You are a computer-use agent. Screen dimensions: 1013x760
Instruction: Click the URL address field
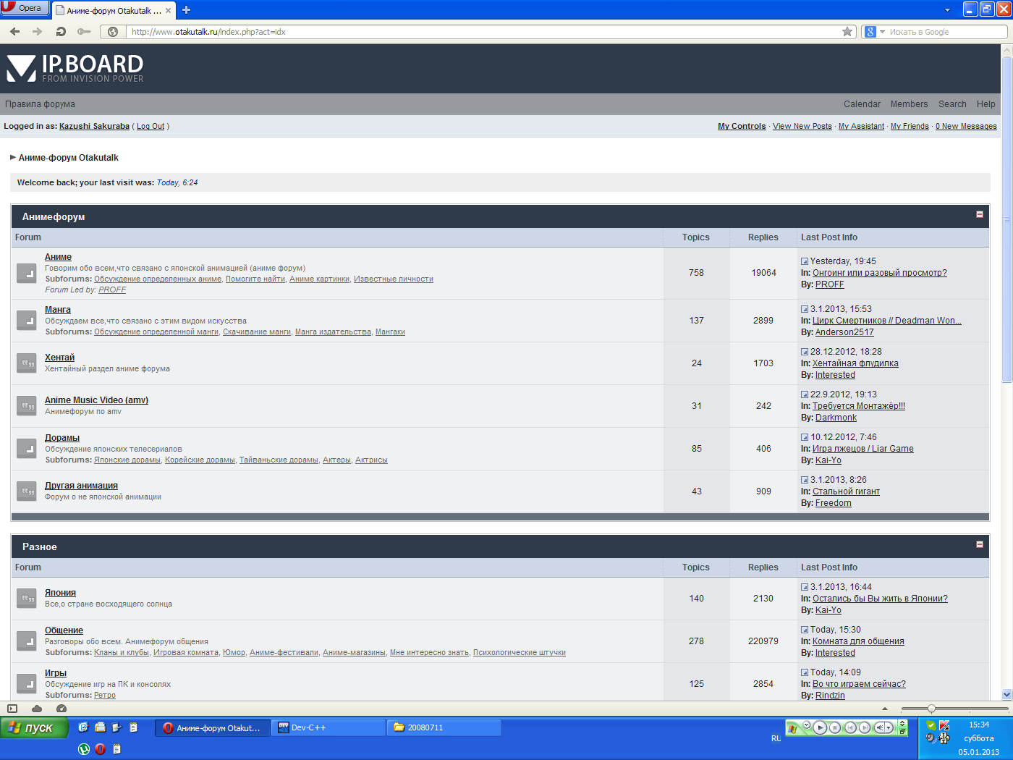[478, 32]
